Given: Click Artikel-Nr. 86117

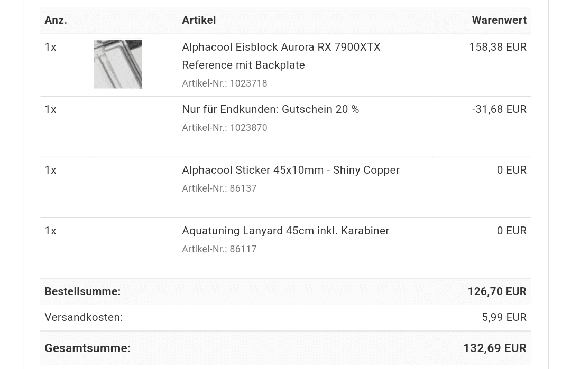Looking at the screenshot, I should coord(219,249).
